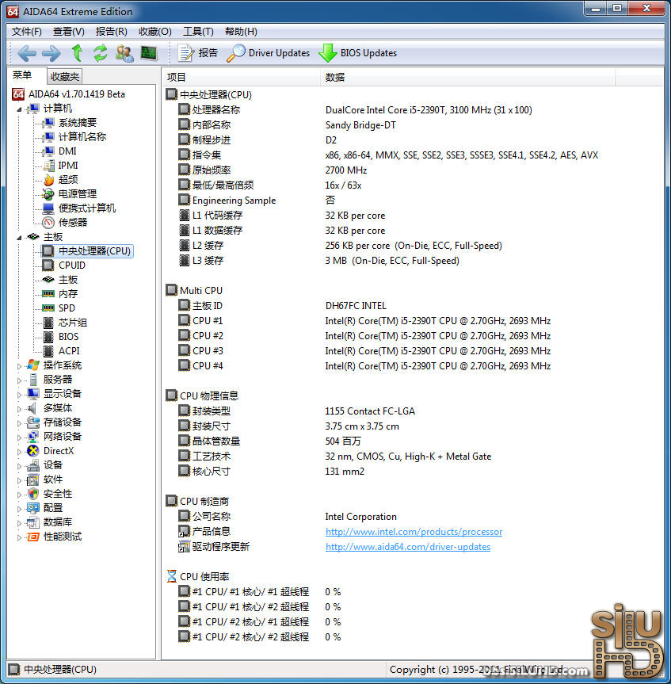Open the 工具(T) menu

[198, 32]
